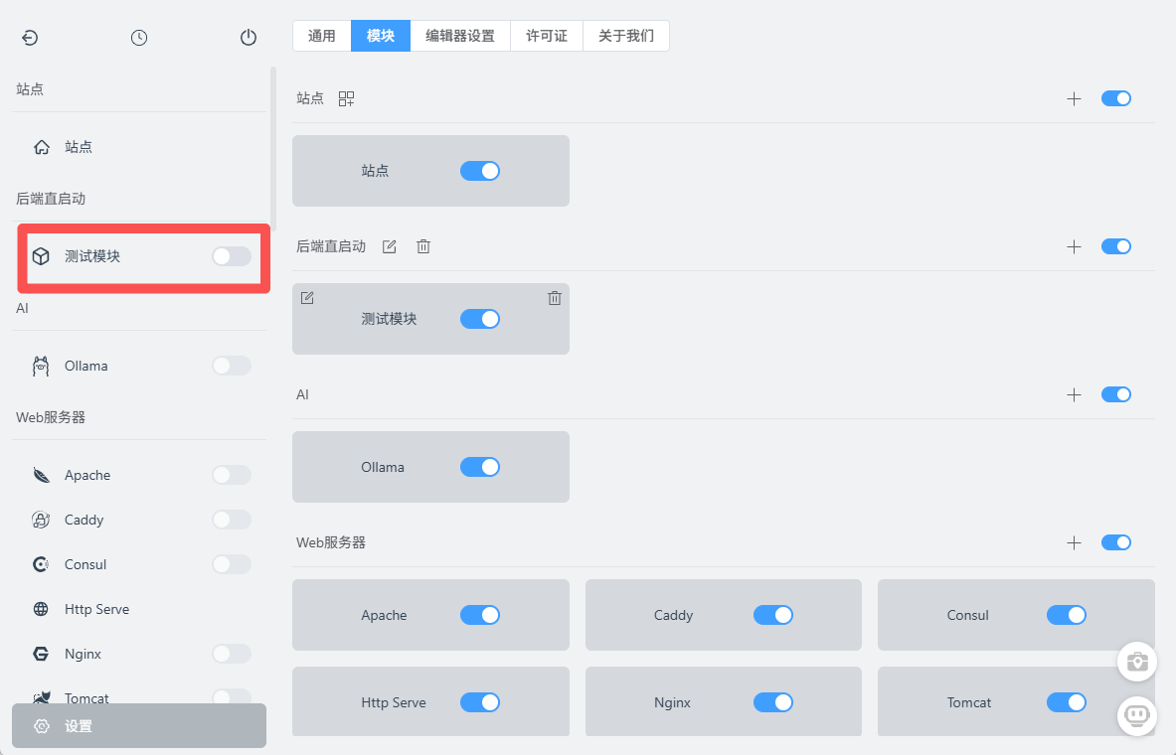This screenshot has width=1176, height=755.
Task: Click the edit pencil on the 测试模块 card
Action: pos(307,297)
